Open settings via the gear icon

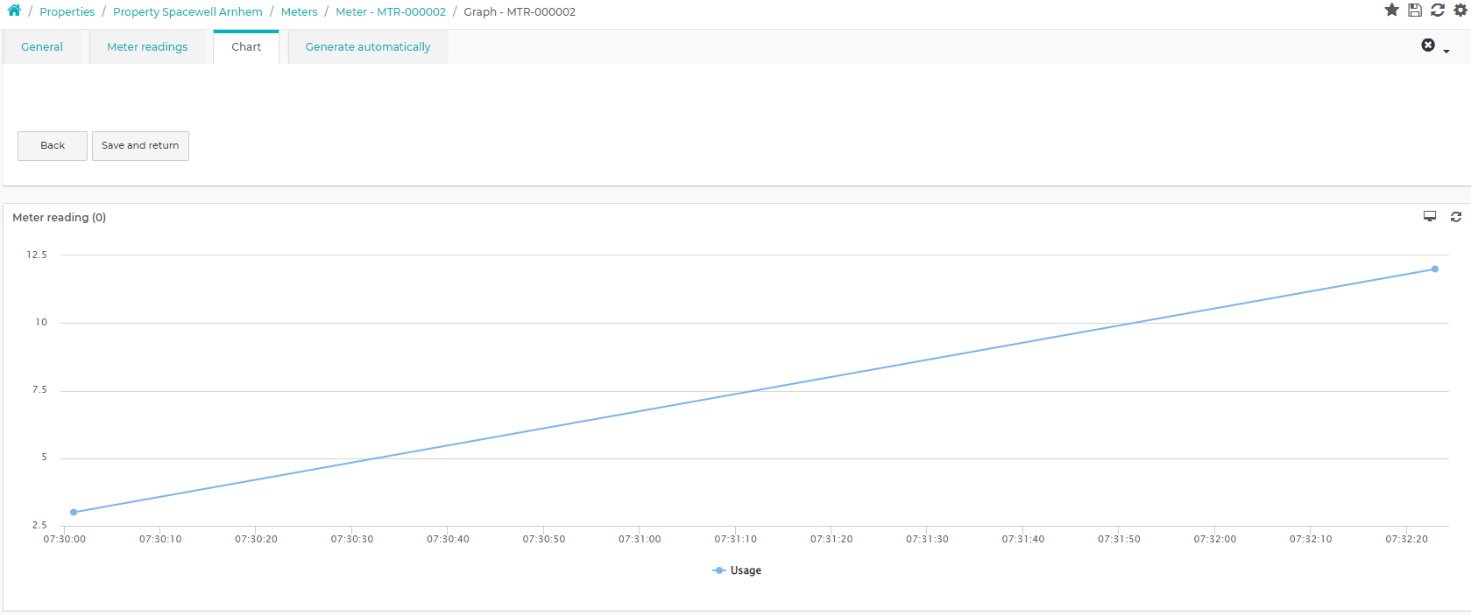[1460, 10]
